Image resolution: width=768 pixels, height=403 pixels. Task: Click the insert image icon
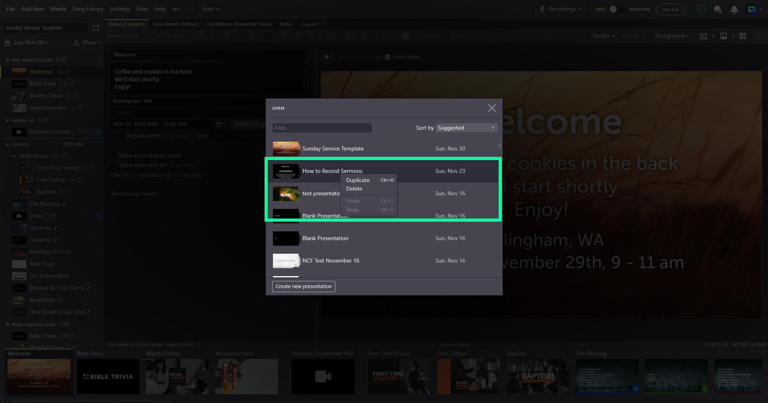(724, 36)
